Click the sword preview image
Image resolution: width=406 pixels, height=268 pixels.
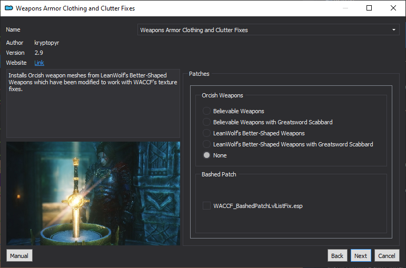pyautogui.click(x=93, y=193)
